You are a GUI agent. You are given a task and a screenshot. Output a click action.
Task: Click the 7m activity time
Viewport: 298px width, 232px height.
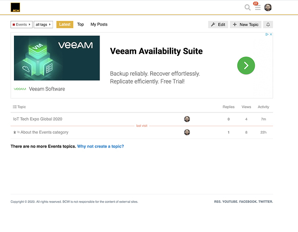tap(264, 119)
